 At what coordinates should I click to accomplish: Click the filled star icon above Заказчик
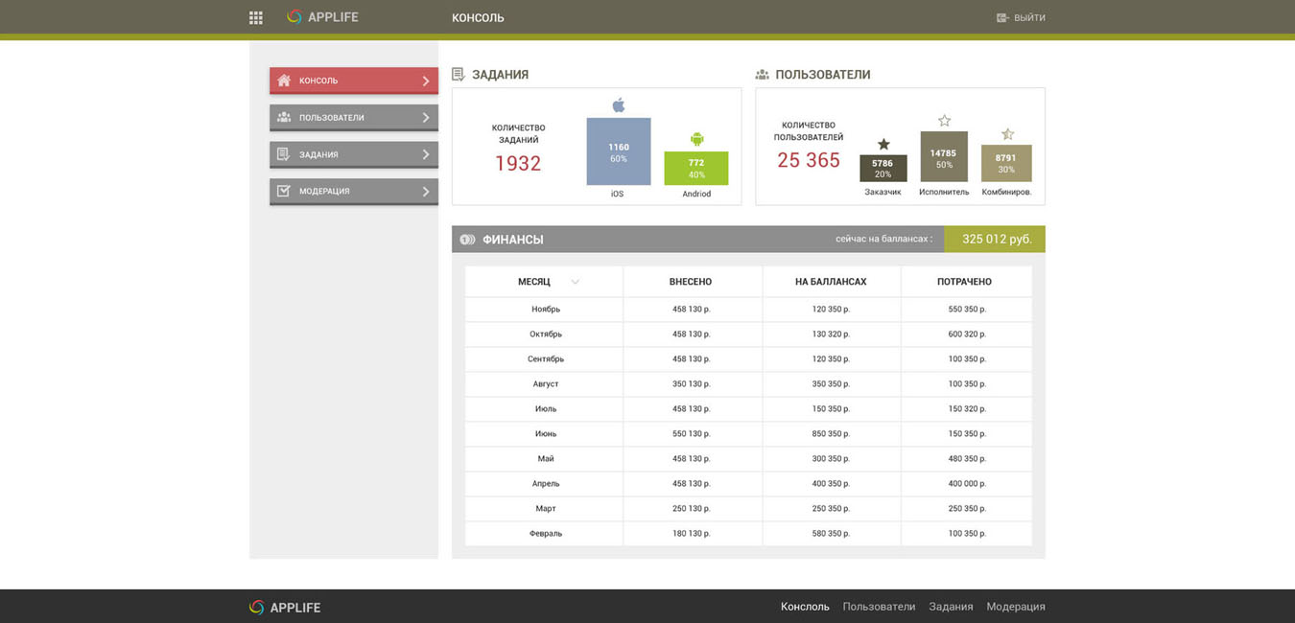tap(883, 144)
